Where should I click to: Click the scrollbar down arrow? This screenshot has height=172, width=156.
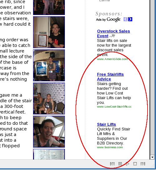click(152, 157)
